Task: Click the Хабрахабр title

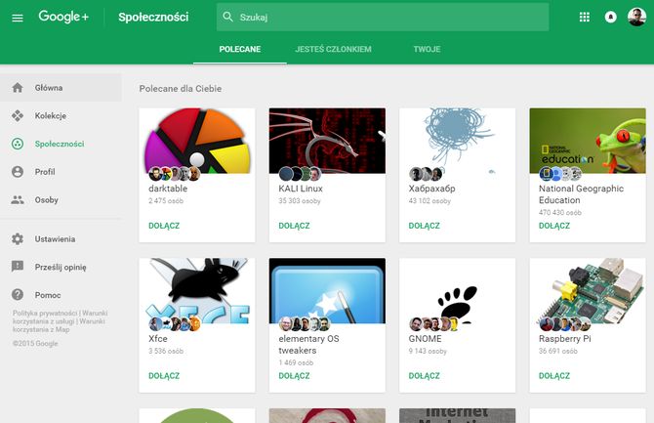Action: (431, 189)
